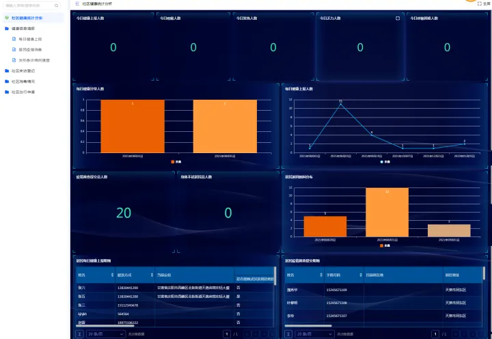Screen dimensions: 492x339
Task: Select the 张三 row name cell
Action: point(81,305)
